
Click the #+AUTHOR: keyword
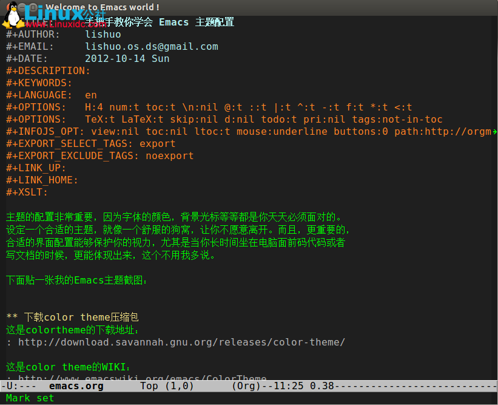click(33, 35)
